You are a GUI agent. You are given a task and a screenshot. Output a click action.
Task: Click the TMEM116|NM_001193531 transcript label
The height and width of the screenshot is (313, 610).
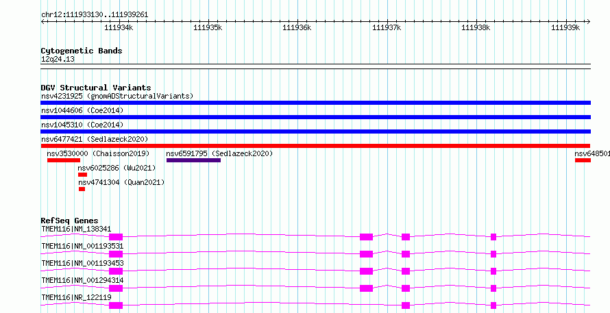tap(82, 246)
